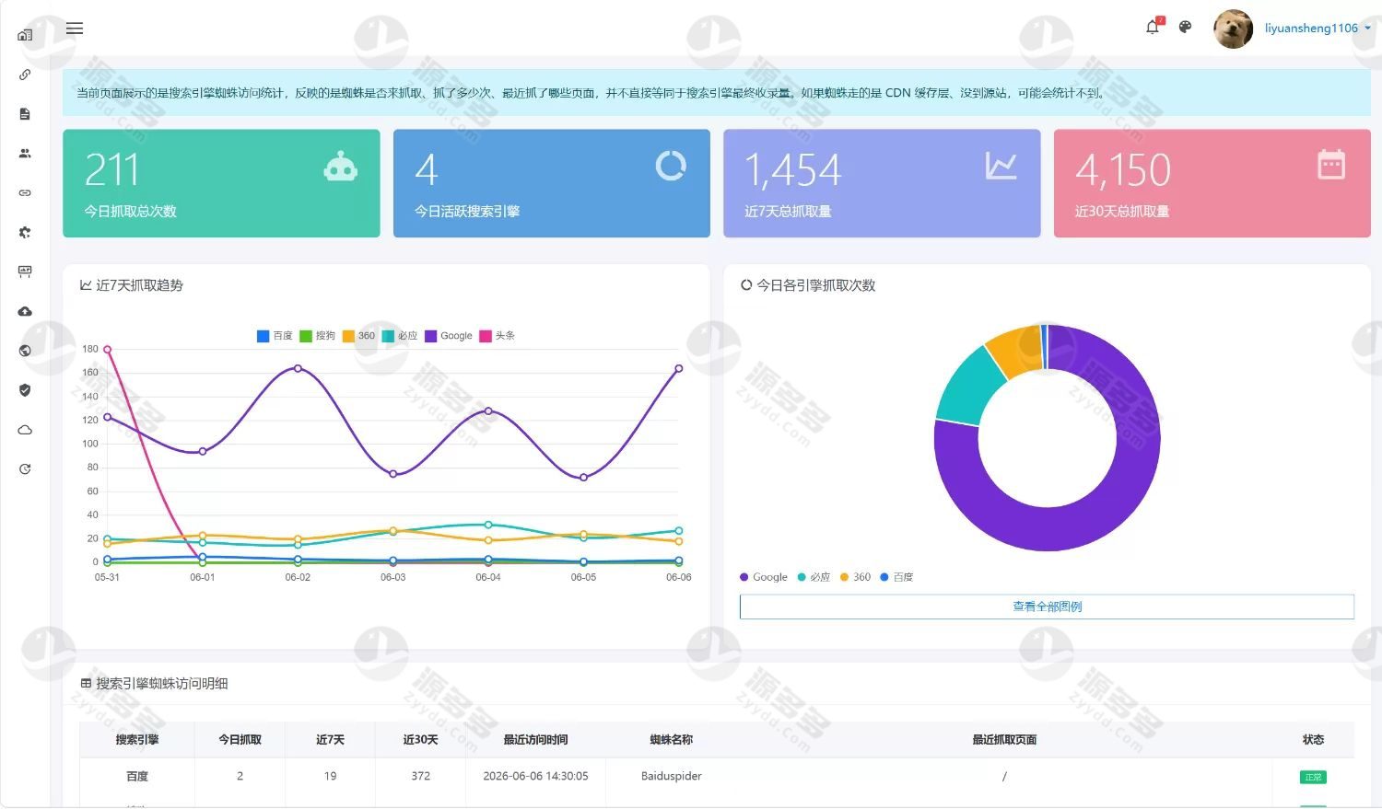Click the 查看全部图例 button
Screen dimensions: 1382x809
(1047, 607)
